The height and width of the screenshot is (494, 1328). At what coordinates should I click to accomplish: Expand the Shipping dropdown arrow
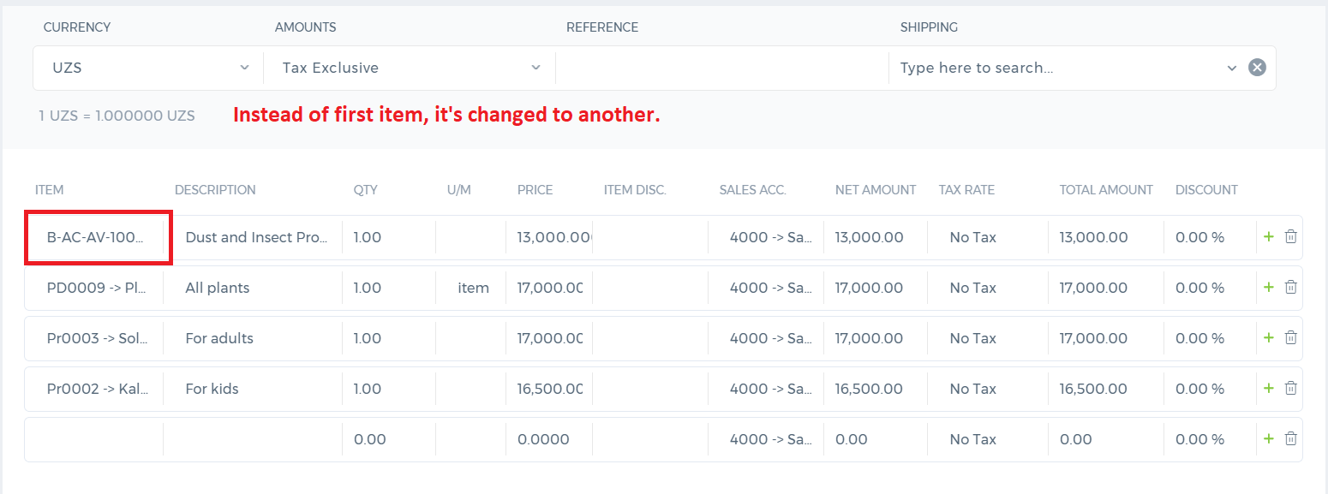tap(1232, 68)
